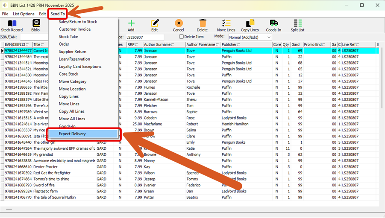Click the vertical scrollbar of the list
This screenshot has height=218, width=385.
[382, 78]
